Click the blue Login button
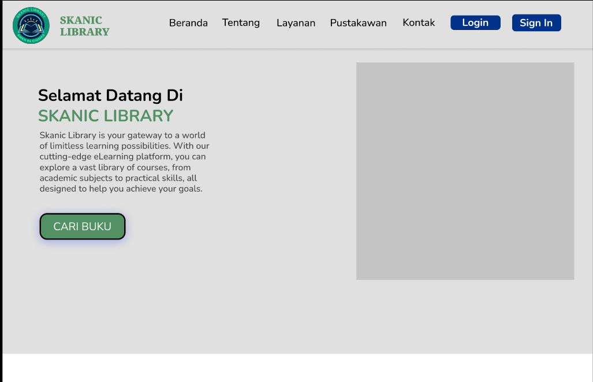This screenshot has width=593, height=382. pos(475,23)
